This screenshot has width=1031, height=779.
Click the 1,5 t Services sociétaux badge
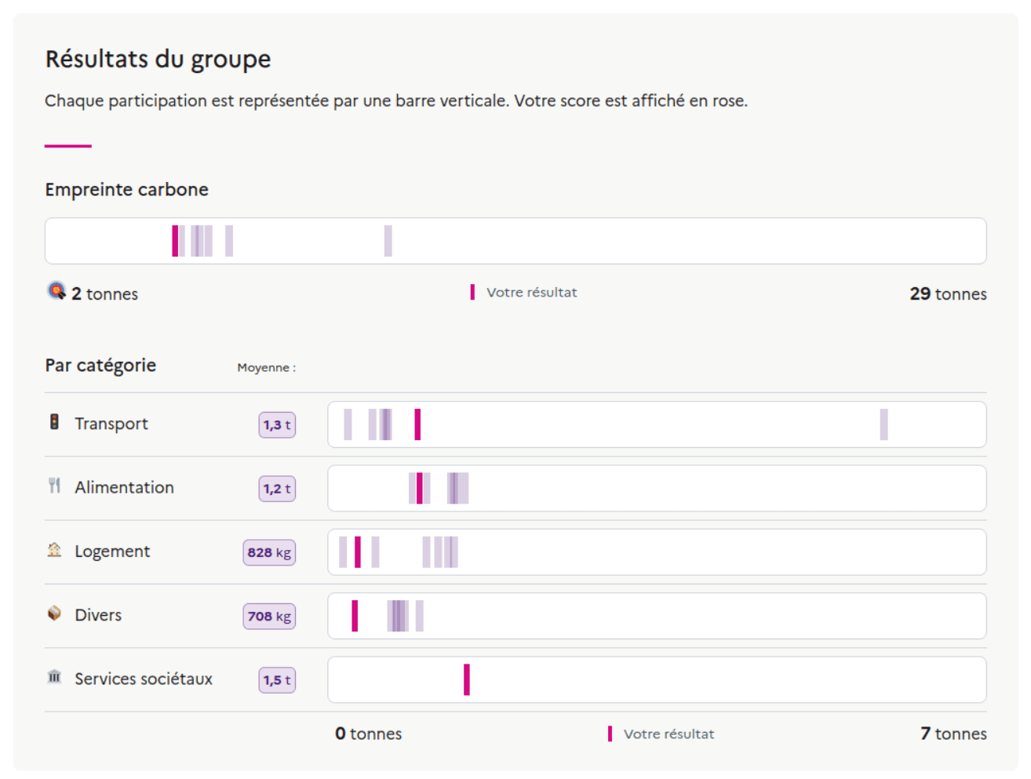276,679
